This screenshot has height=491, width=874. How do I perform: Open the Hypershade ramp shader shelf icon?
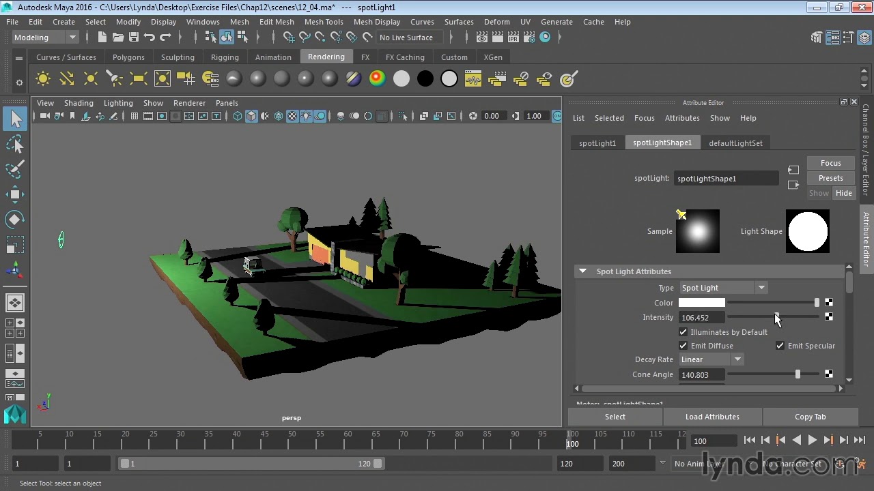tap(377, 79)
